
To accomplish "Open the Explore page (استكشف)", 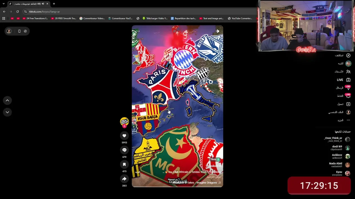I will click(x=343, y=55).
